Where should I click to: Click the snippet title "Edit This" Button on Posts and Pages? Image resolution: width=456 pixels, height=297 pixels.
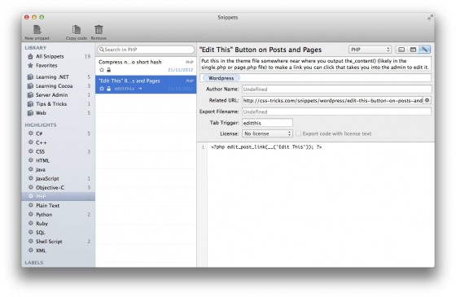pos(261,50)
